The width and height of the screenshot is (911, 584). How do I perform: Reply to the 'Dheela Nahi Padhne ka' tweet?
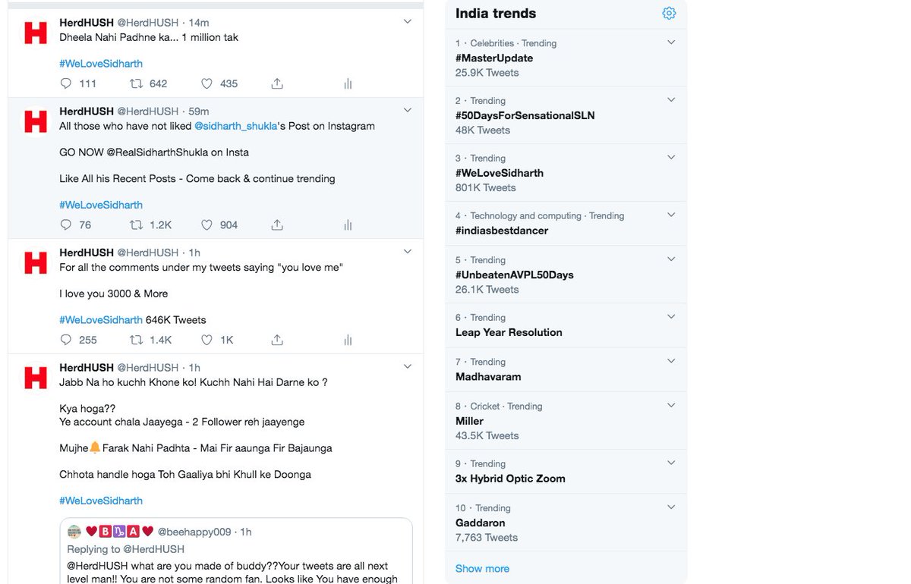pos(66,83)
